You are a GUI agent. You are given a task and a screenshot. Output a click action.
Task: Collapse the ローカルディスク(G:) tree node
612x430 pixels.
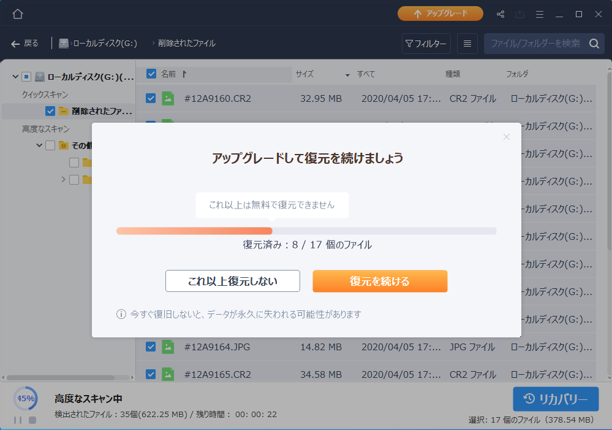(15, 77)
